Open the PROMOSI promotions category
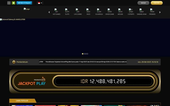170x106 pixels. 152,12
